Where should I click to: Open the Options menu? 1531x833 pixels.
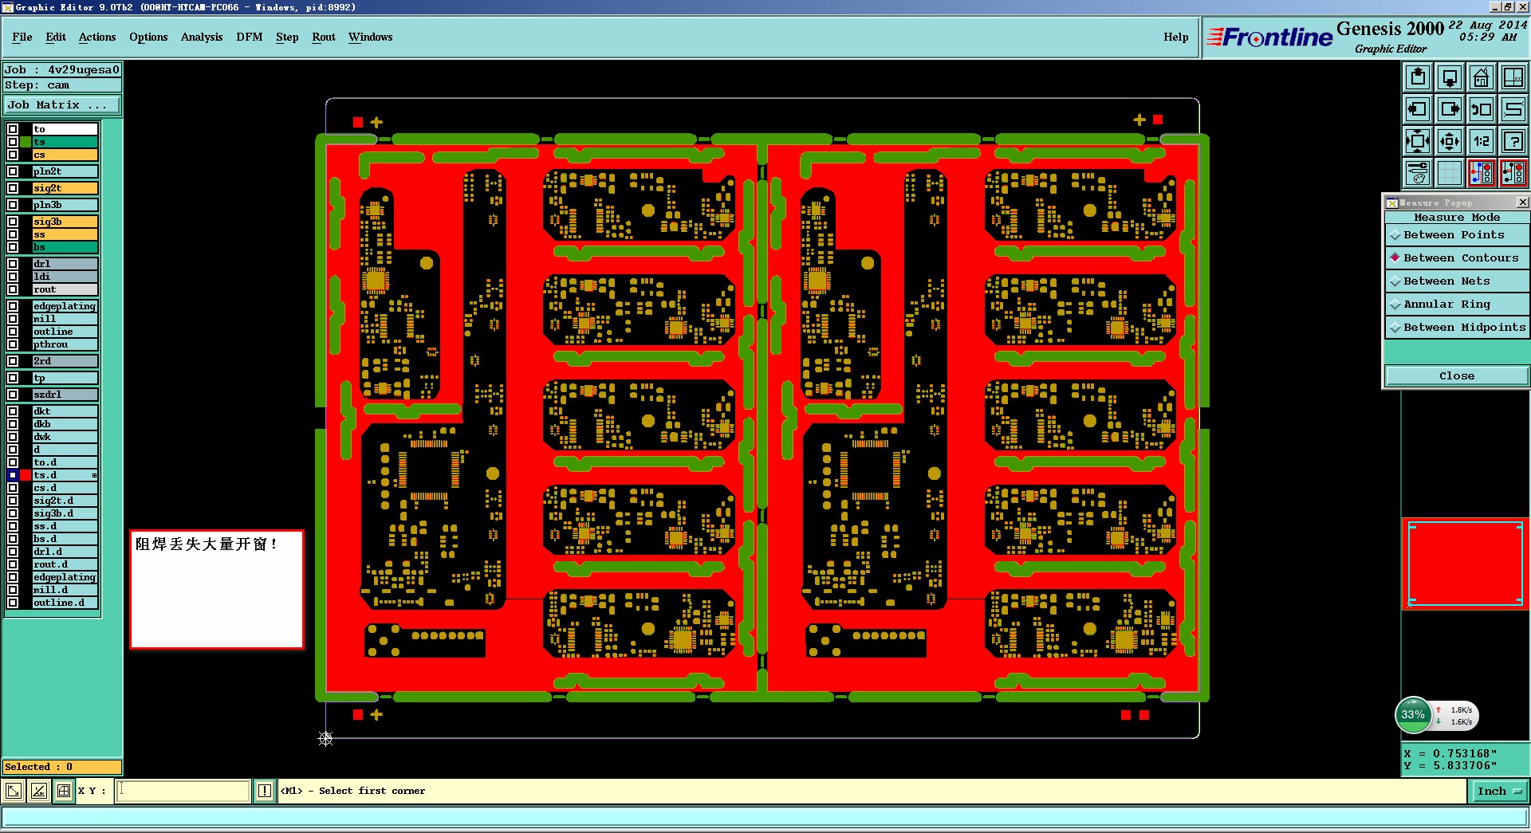148,37
